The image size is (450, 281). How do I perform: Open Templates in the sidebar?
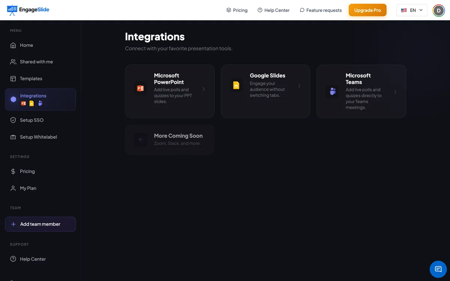pyautogui.click(x=40, y=79)
